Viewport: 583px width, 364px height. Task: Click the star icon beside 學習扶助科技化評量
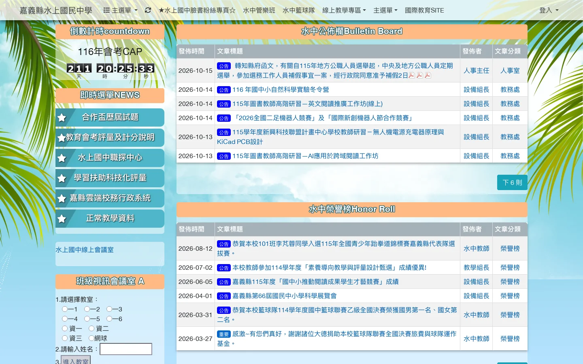pos(62,178)
